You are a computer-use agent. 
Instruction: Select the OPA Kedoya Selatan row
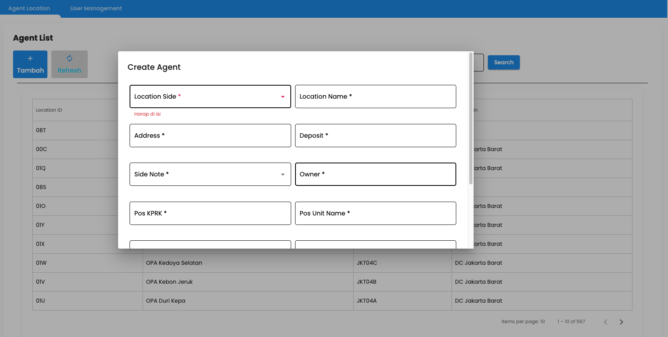[174, 263]
